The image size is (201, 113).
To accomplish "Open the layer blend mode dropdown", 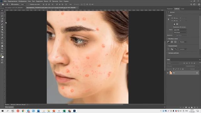I will [176, 66].
